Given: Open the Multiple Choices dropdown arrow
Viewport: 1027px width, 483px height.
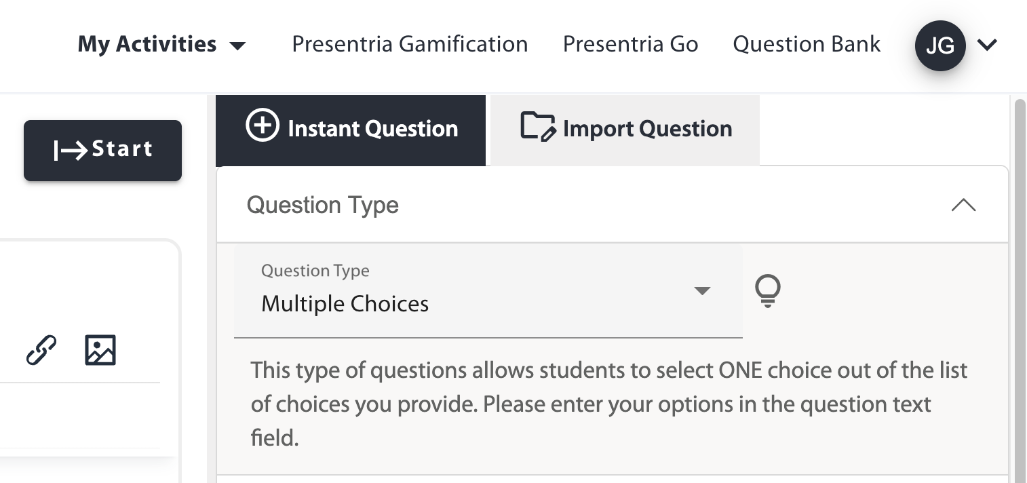Looking at the screenshot, I should pos(702,291).
